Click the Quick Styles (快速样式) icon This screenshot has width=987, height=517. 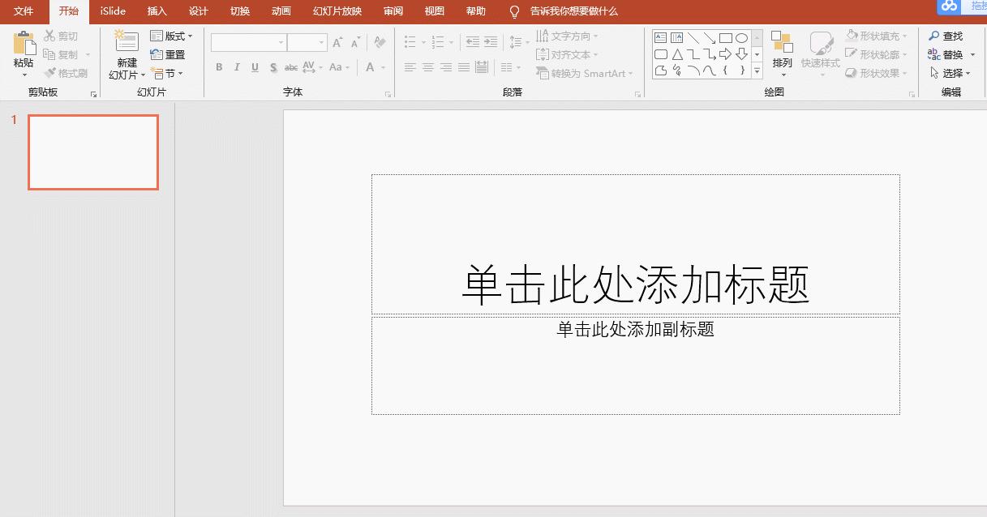[820, 49]
